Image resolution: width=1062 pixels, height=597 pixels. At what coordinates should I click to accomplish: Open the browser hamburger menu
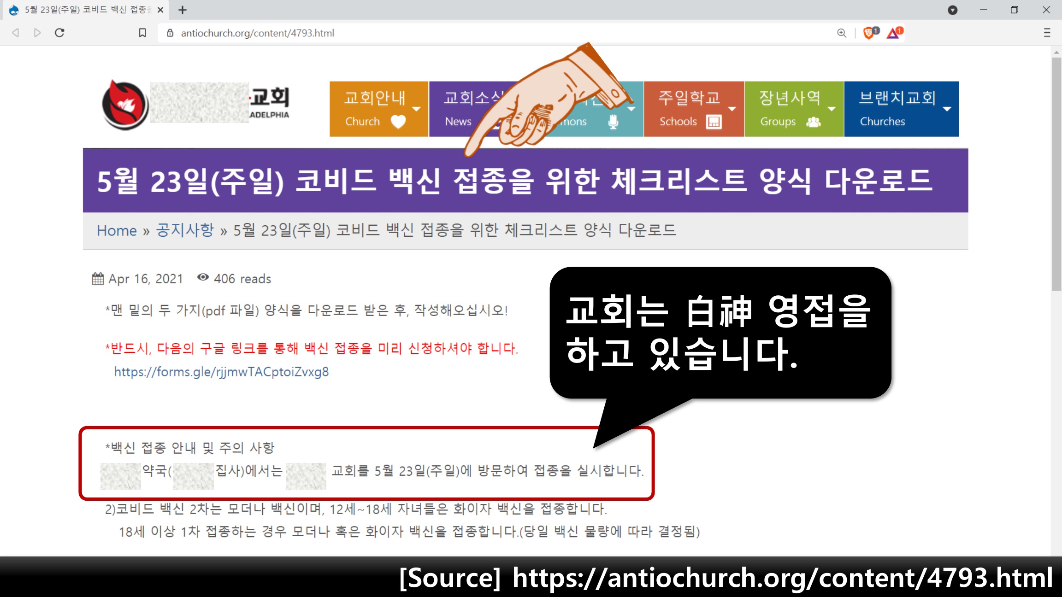tap(1047, 33)
